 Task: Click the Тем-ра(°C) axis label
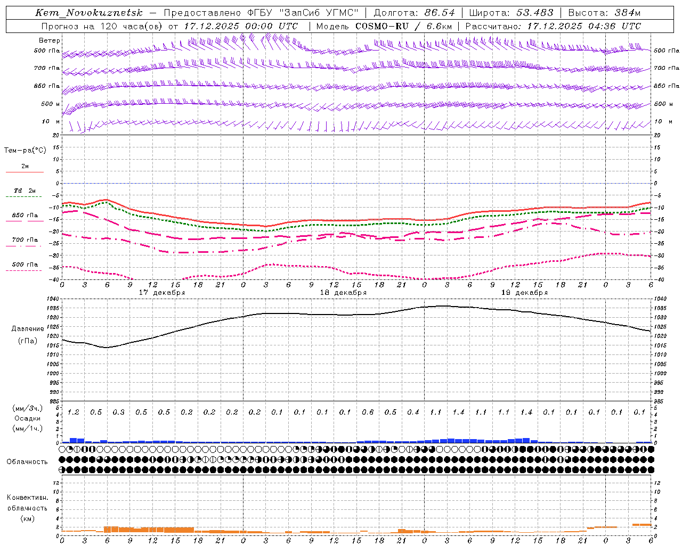(25, 151)
